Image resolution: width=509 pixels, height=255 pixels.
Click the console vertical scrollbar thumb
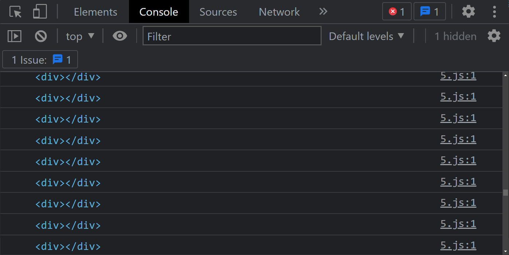tap(505, 193)
